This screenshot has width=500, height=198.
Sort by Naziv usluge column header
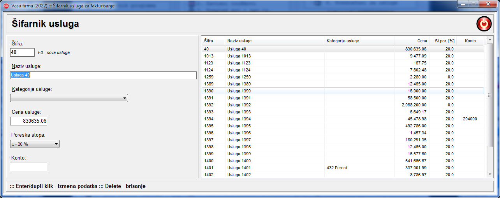[275, 41]
